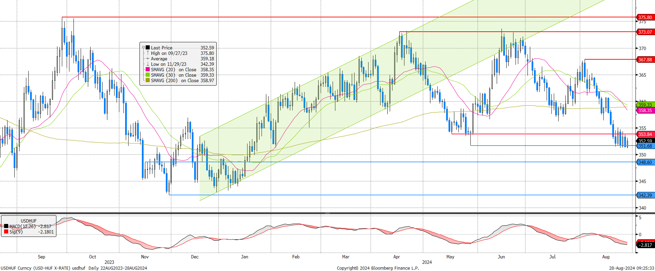Select 'SMAVG (30) on Close' legend entry
655x271 pixels.
pyautogui.click(x=174, y=75)
